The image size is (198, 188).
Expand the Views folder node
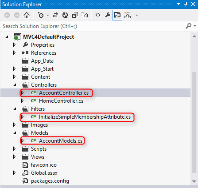(x=14, y=157)
